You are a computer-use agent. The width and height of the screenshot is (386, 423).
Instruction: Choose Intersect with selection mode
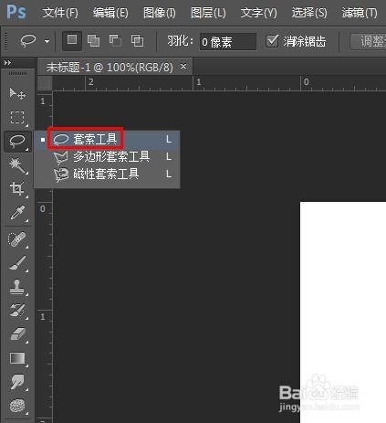(x=137, y=40)
